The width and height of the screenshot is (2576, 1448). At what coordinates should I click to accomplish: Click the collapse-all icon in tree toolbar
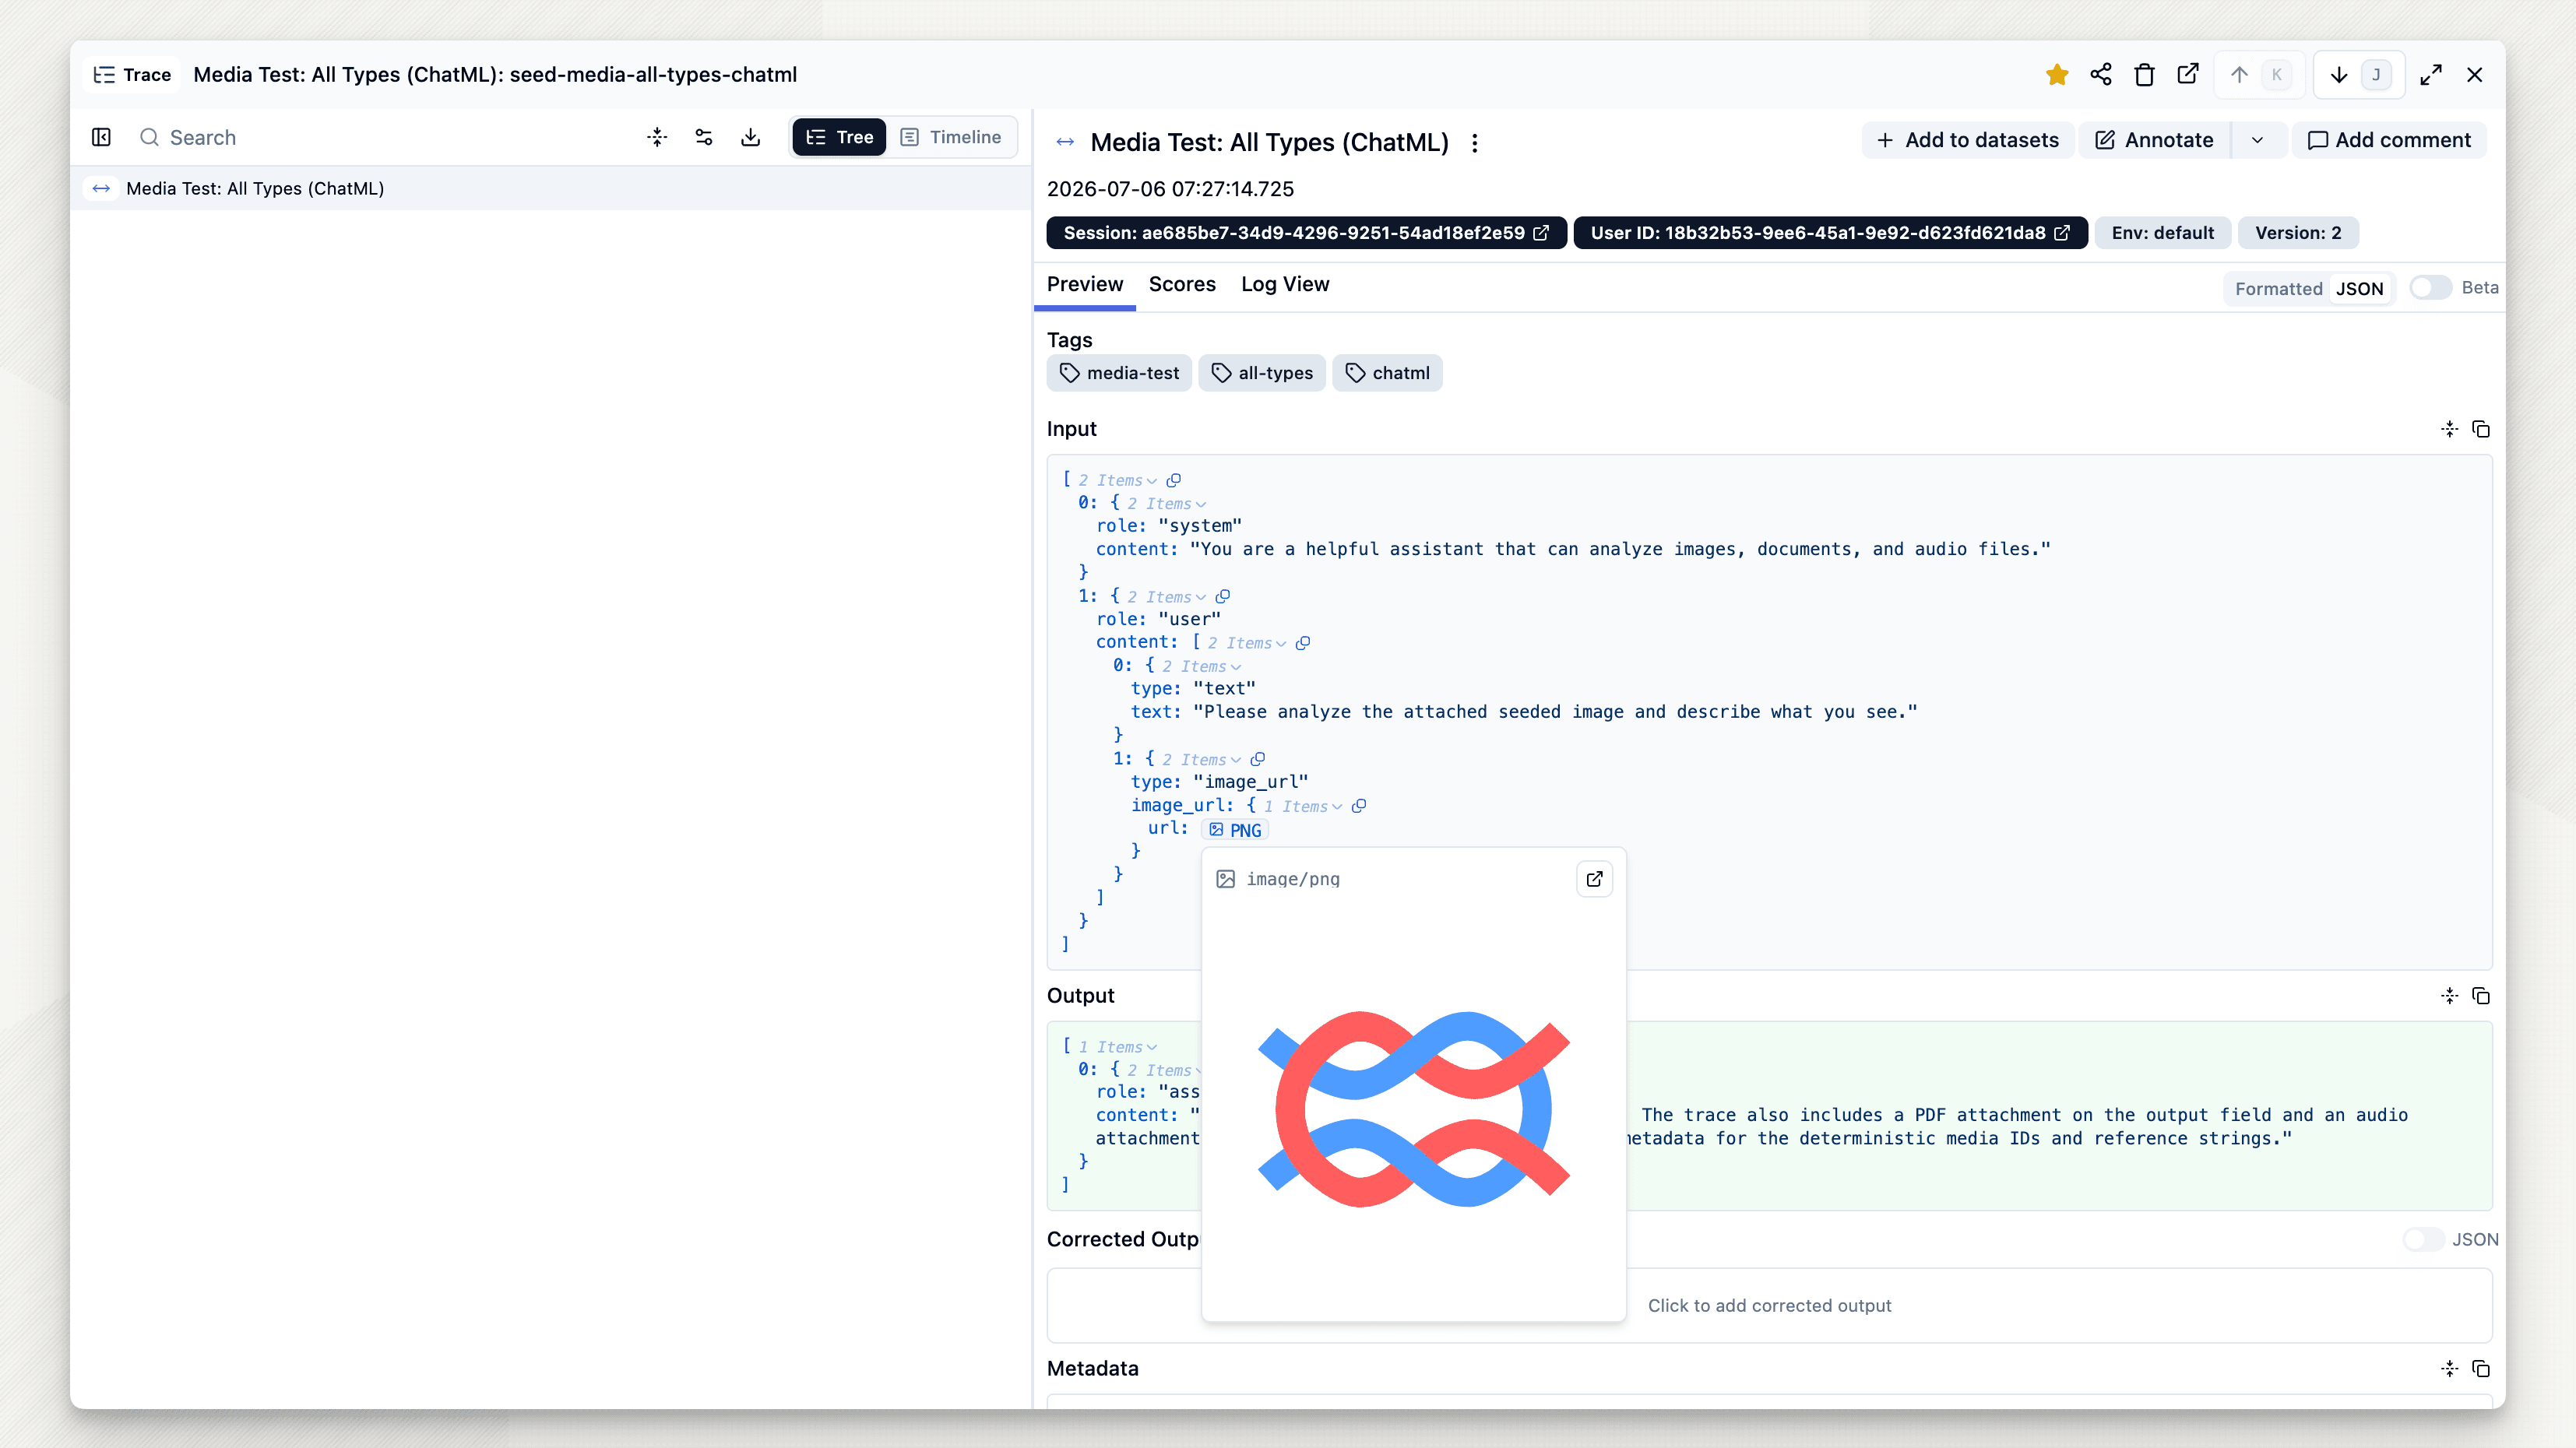pyautogui.click(x=657, y=137)
